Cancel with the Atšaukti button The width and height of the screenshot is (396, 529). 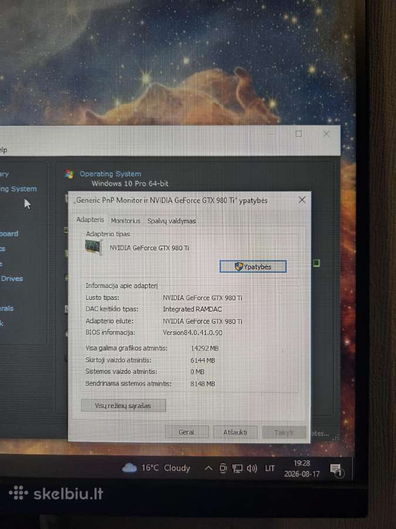pos(235,432)
